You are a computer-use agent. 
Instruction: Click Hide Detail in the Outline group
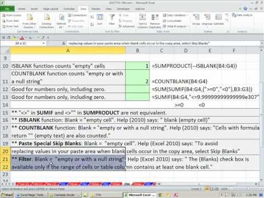(x=227, y=20)
